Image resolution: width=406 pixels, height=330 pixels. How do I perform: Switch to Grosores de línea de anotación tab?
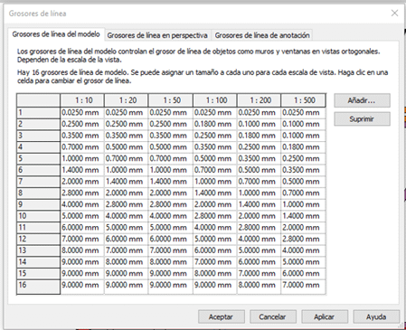coord(262,35)
